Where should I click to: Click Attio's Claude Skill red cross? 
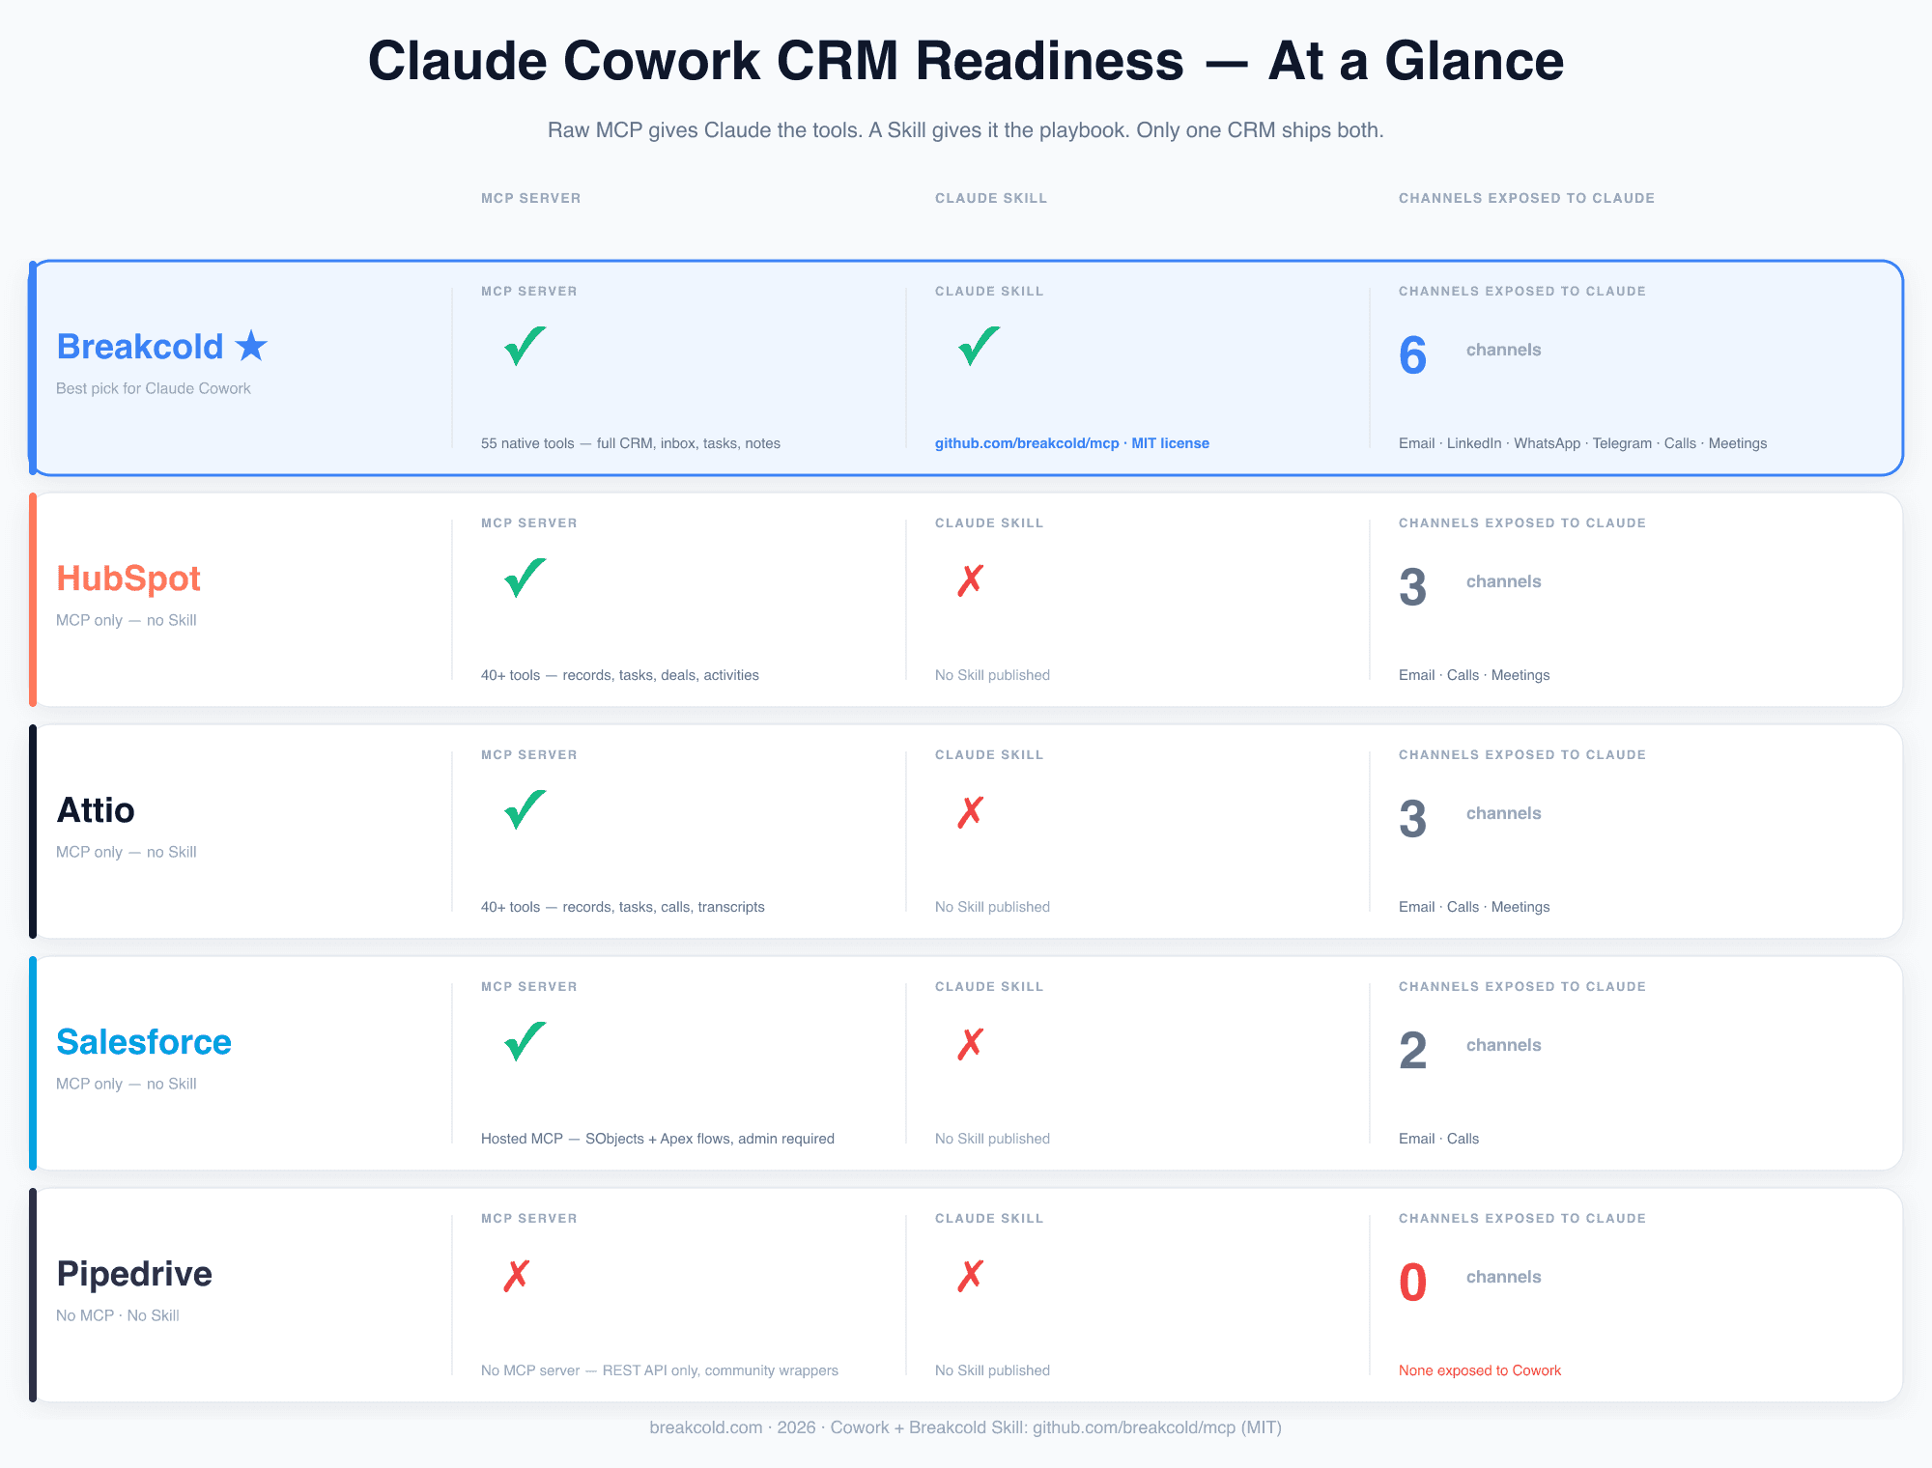tap(970, 812)
